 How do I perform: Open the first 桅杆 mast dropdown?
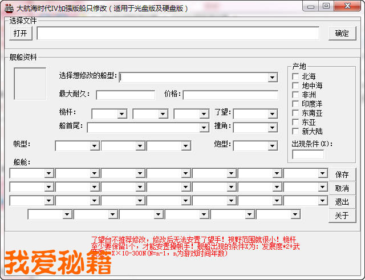coord(121,113)
